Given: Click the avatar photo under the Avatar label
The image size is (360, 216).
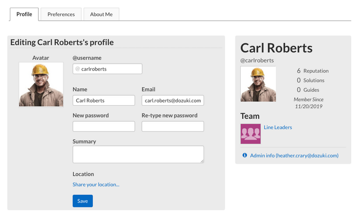Looking at the screenshot, I should point(41,84).
